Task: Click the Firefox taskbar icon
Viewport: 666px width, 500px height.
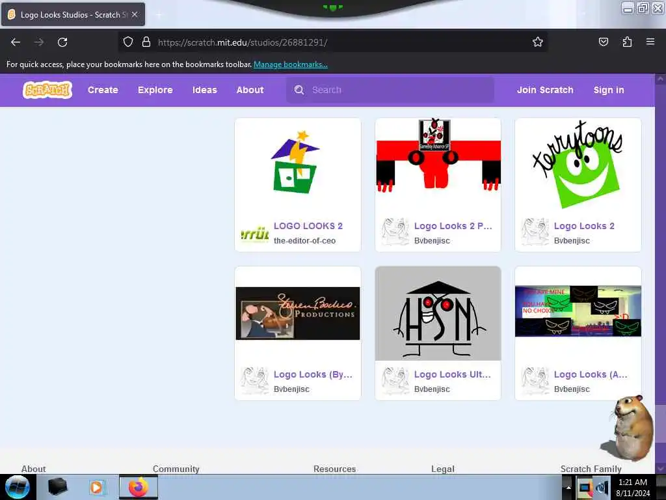Action: click(x=138, y=487)
